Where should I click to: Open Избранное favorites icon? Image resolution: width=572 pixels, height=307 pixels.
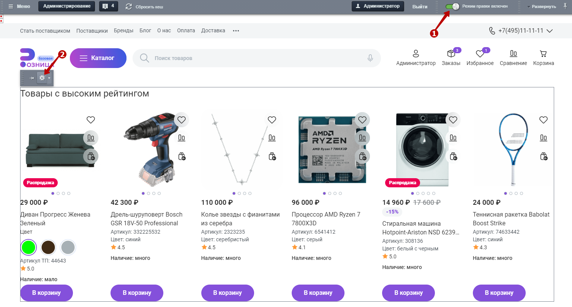click(x=480, y=58)
